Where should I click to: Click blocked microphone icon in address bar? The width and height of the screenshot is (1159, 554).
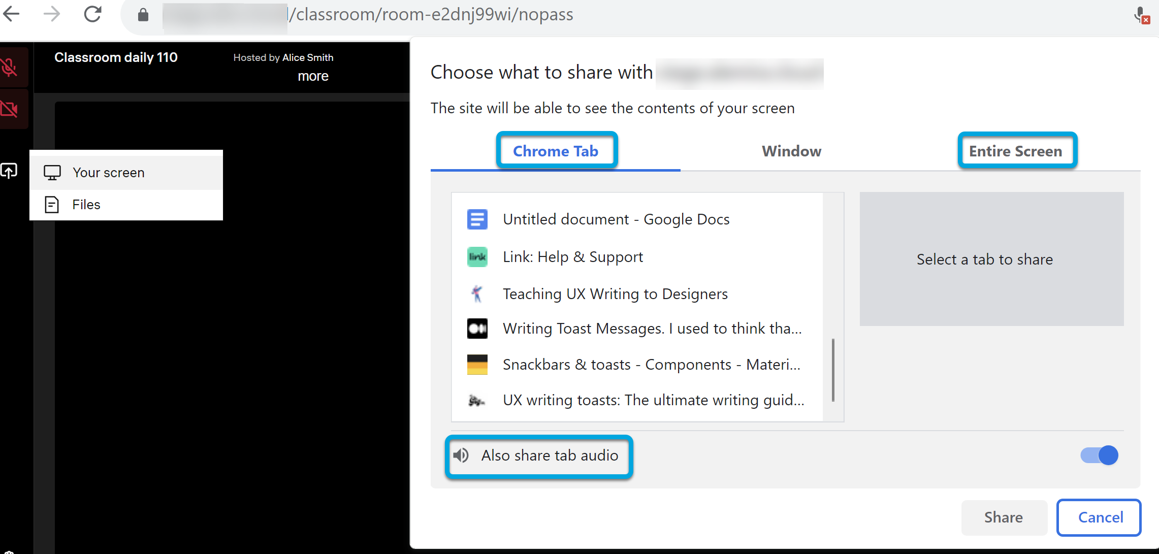point(1141,15)
